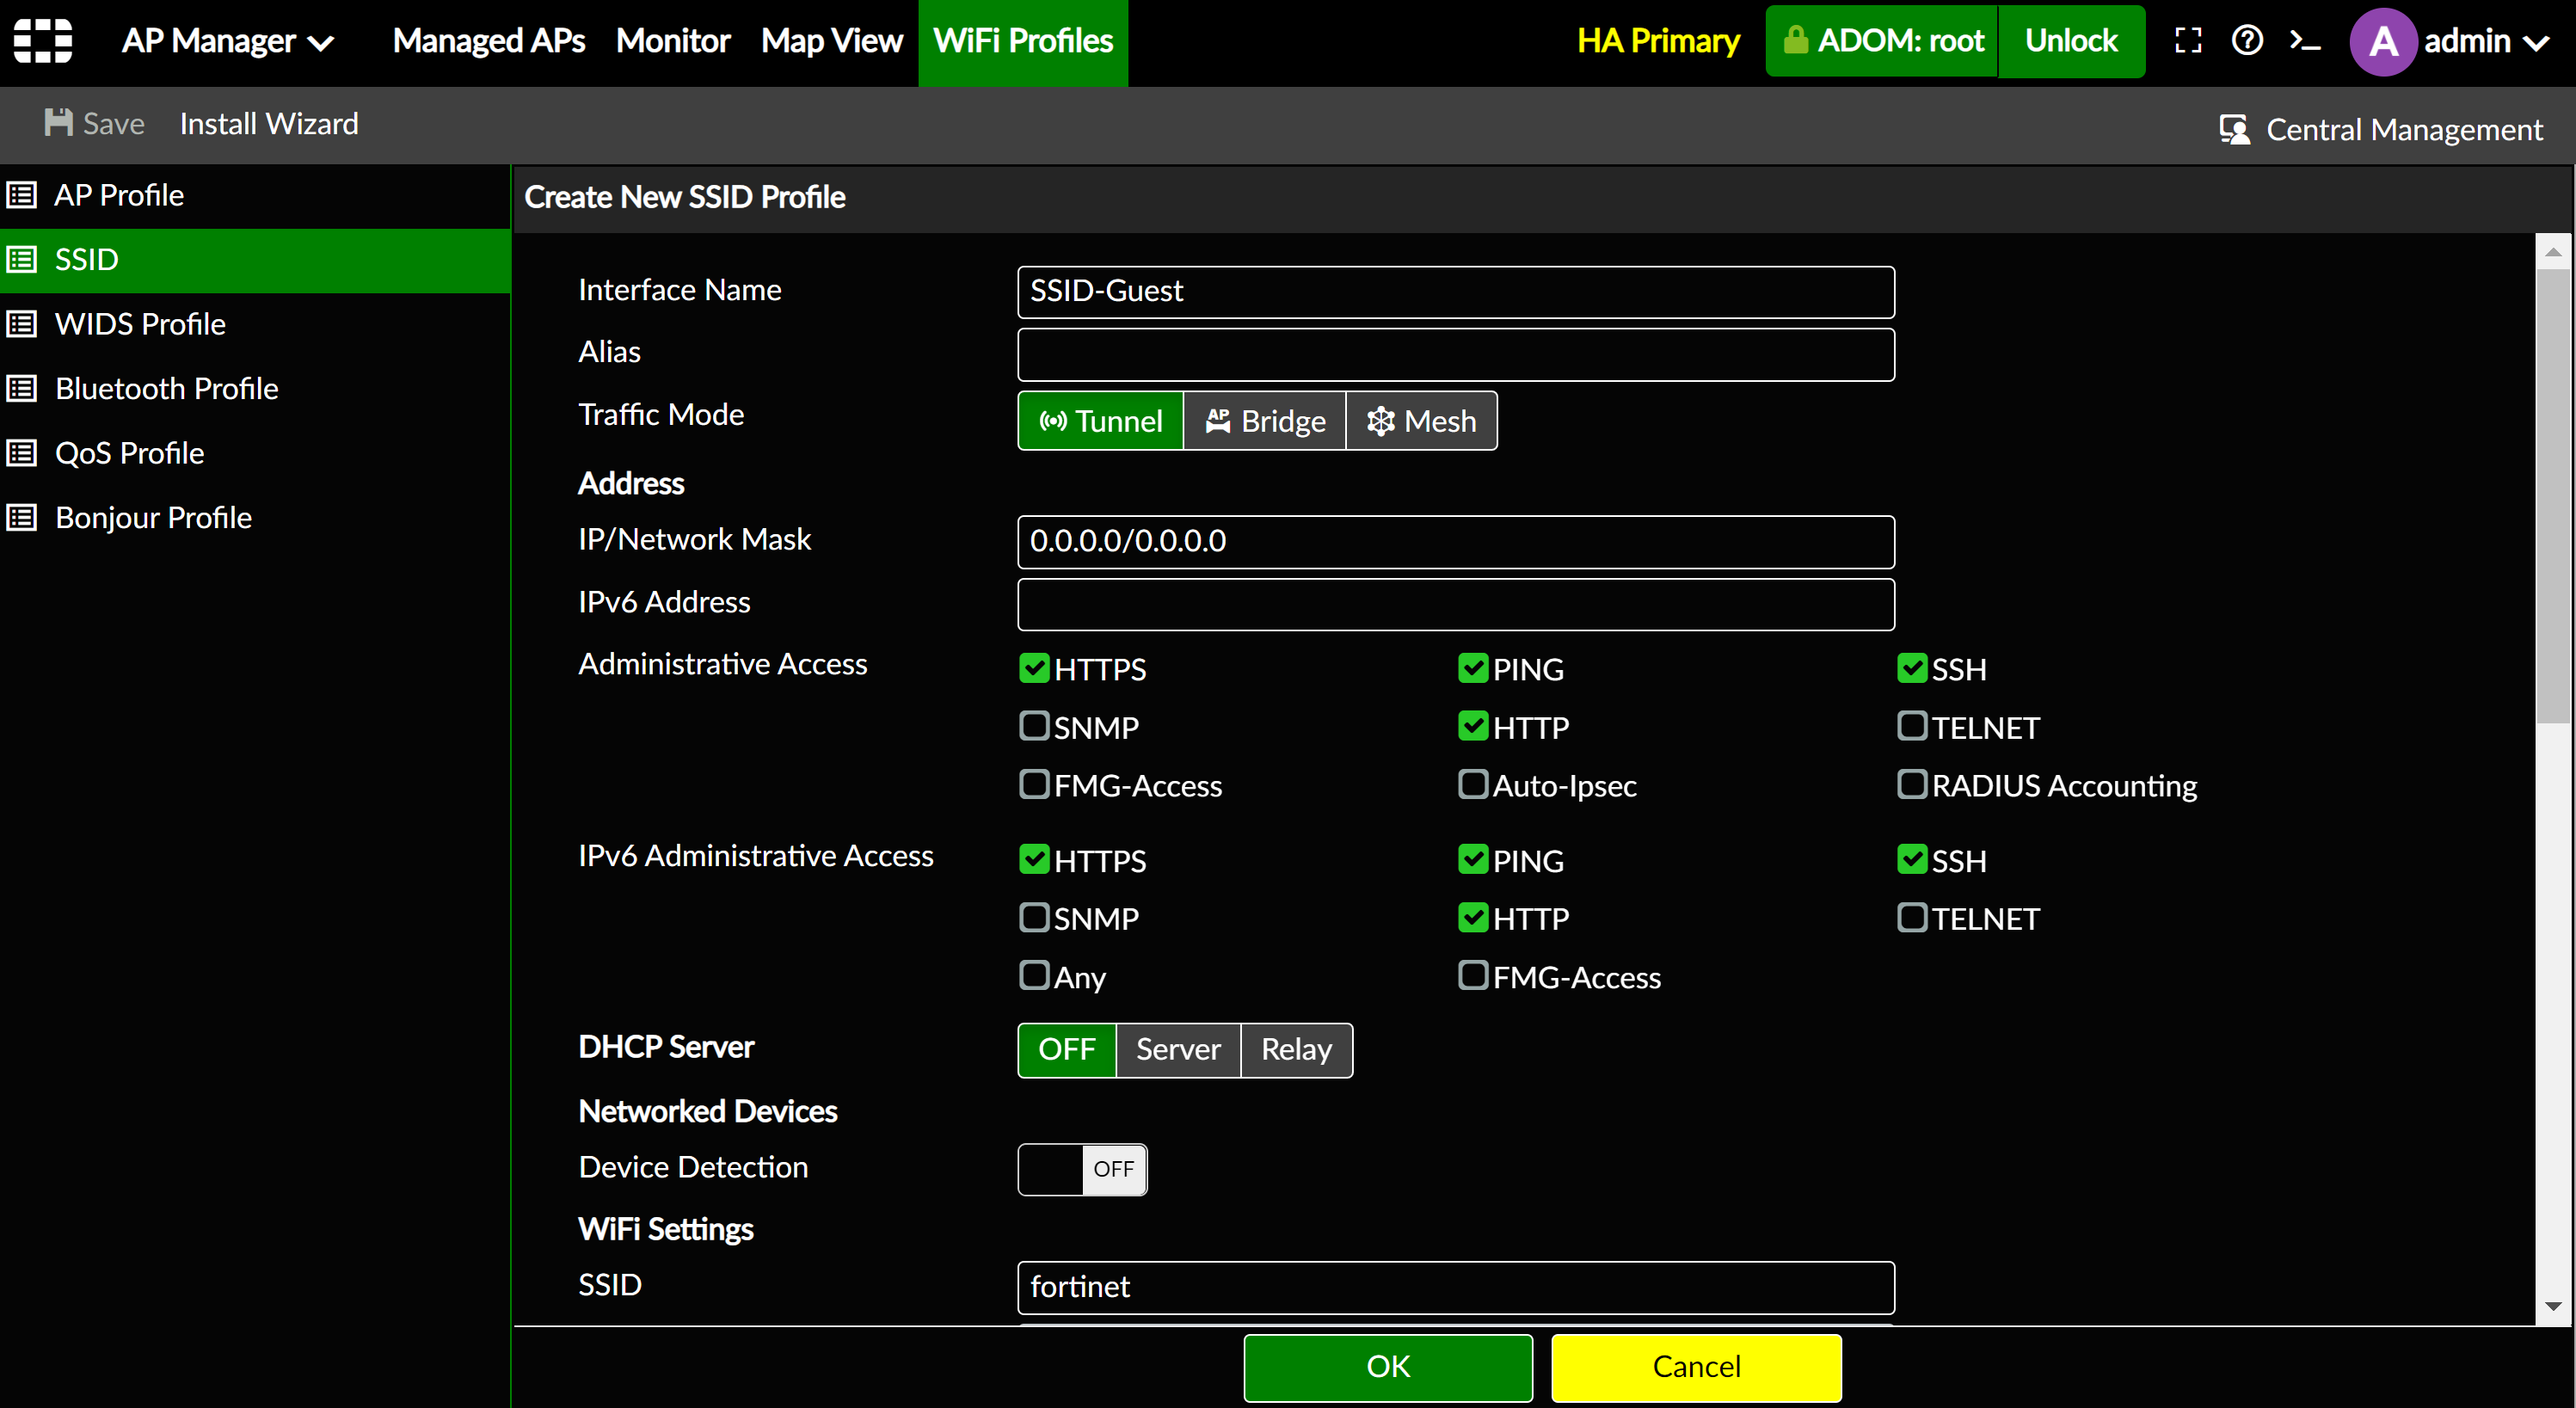
Task: Click the Unlock button
Action: click(x=2071, y=41)
